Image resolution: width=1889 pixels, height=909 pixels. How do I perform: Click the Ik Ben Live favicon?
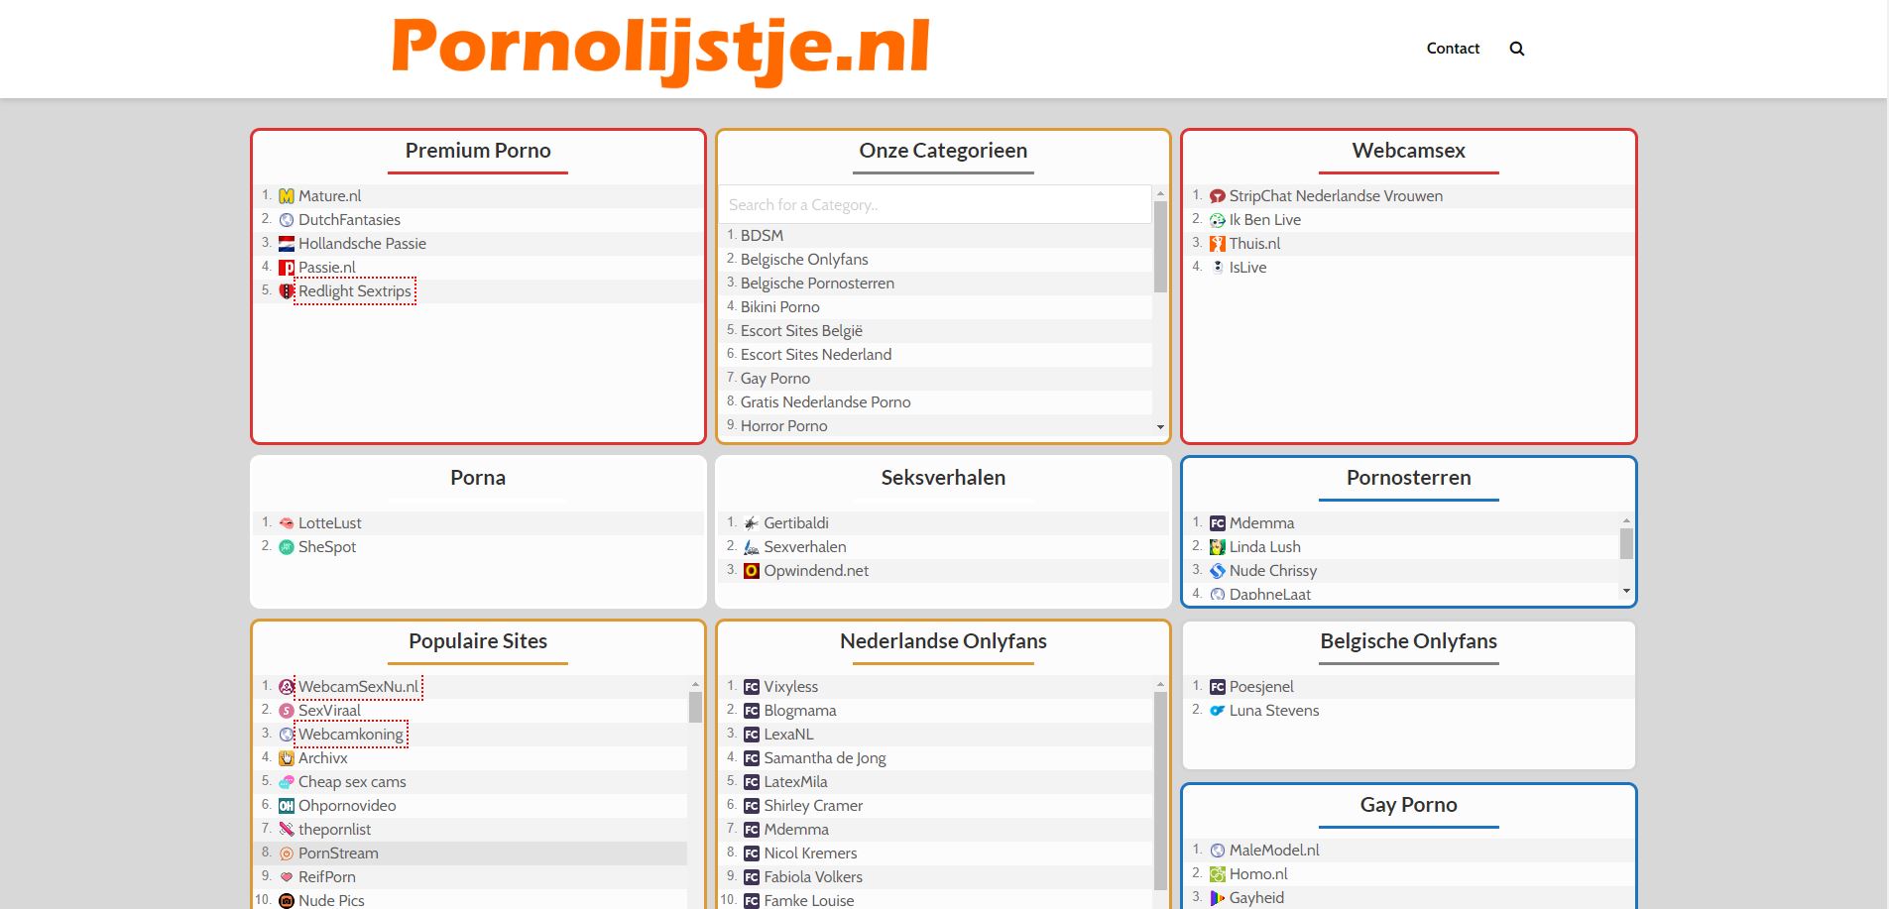point(1218,220)
